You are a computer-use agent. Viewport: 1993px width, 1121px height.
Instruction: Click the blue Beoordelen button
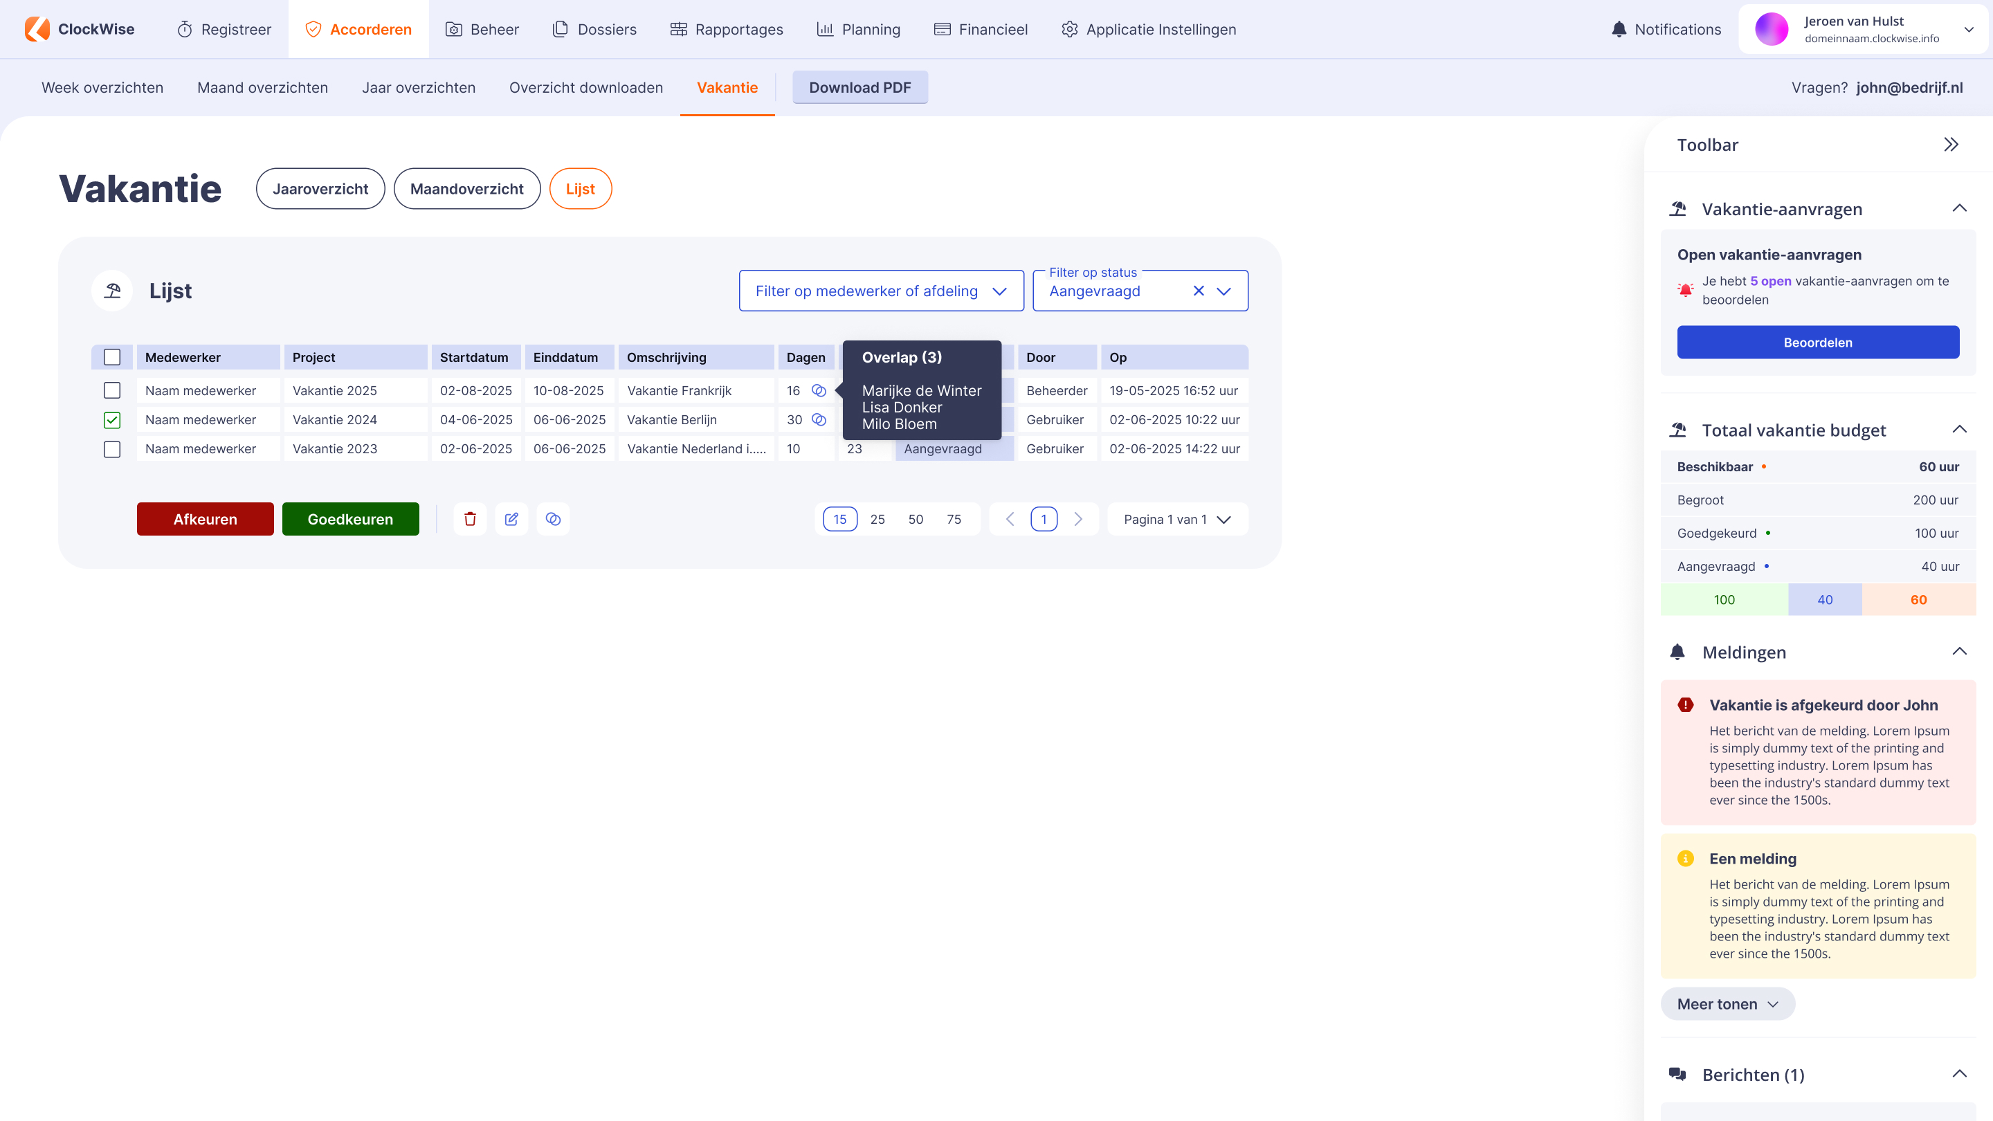pos(1817,343)
